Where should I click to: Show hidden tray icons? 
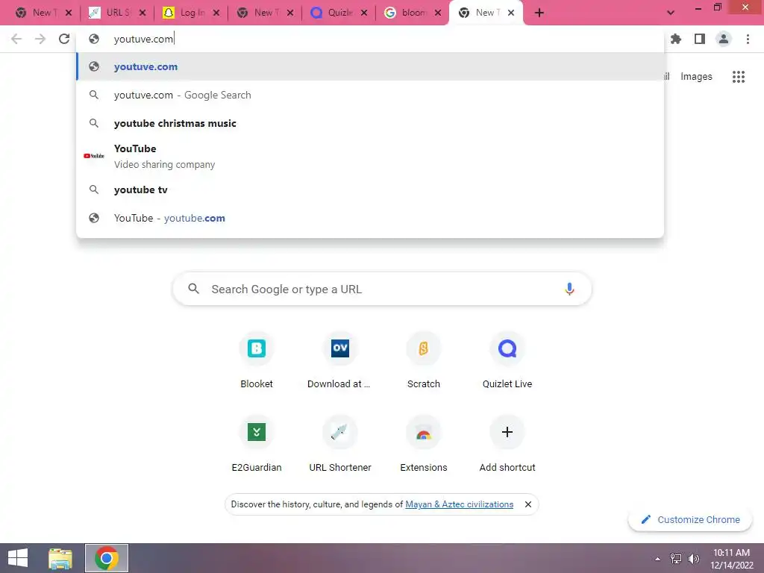tap(658, 559)
